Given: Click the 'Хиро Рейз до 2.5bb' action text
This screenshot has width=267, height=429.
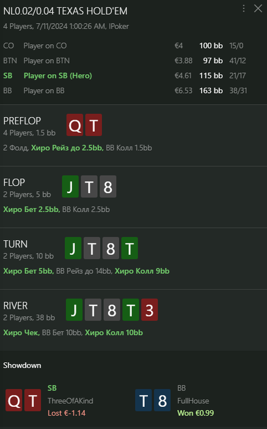Looking at the screenshot, I should 67,148.
